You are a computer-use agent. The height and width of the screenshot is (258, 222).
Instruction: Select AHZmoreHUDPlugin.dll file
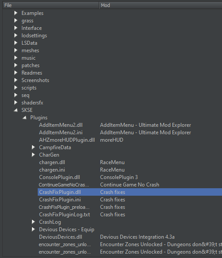(67, 140)
